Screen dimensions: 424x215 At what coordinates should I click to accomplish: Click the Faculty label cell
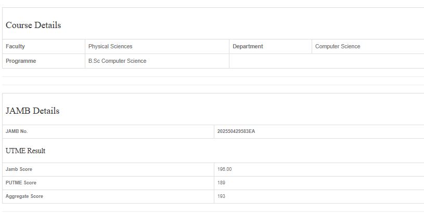(16, 47)
